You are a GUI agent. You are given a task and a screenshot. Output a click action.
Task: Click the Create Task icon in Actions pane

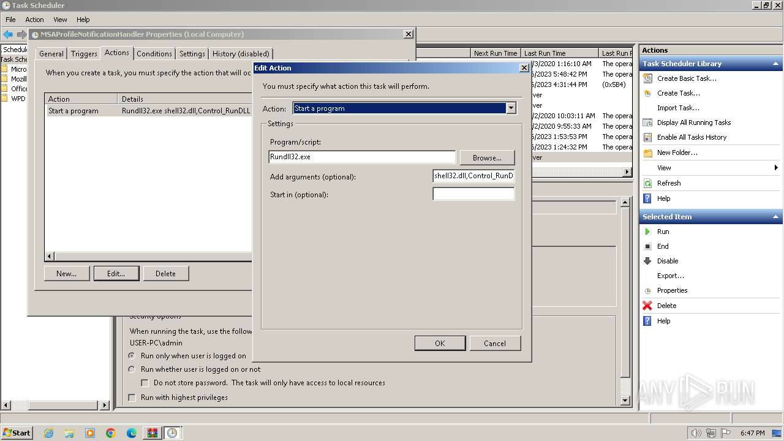point(647,93)
